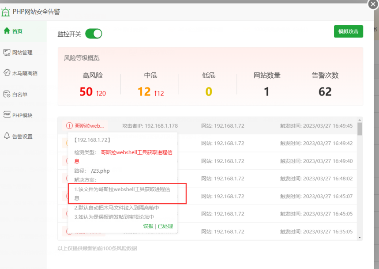Toggle the 监控开关 monitoring switch
This screenshot has height=269, width=379.
click(x=94, y=34)
